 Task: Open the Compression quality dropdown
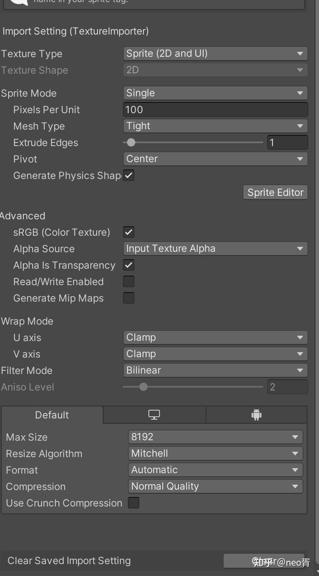(x=215, y=486)
